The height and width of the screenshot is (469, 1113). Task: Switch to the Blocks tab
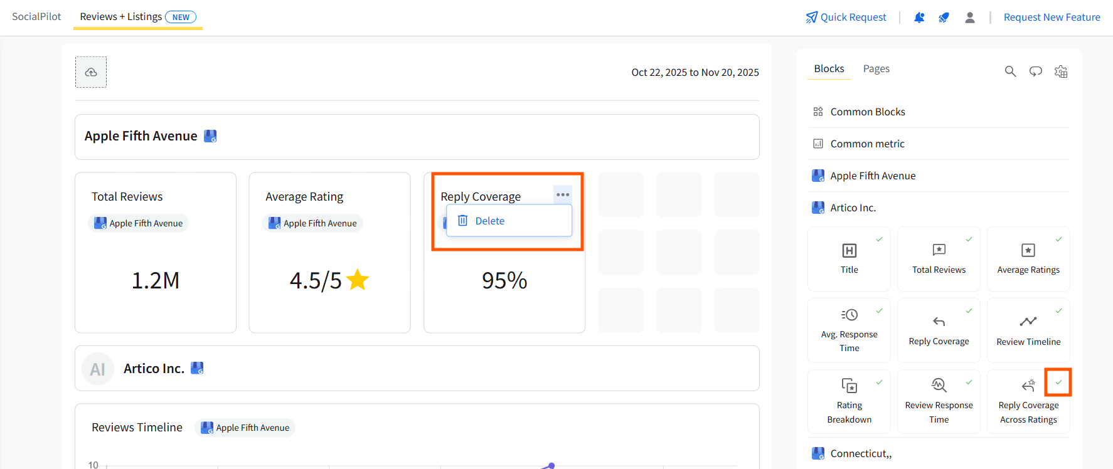(x=829, y=68)
